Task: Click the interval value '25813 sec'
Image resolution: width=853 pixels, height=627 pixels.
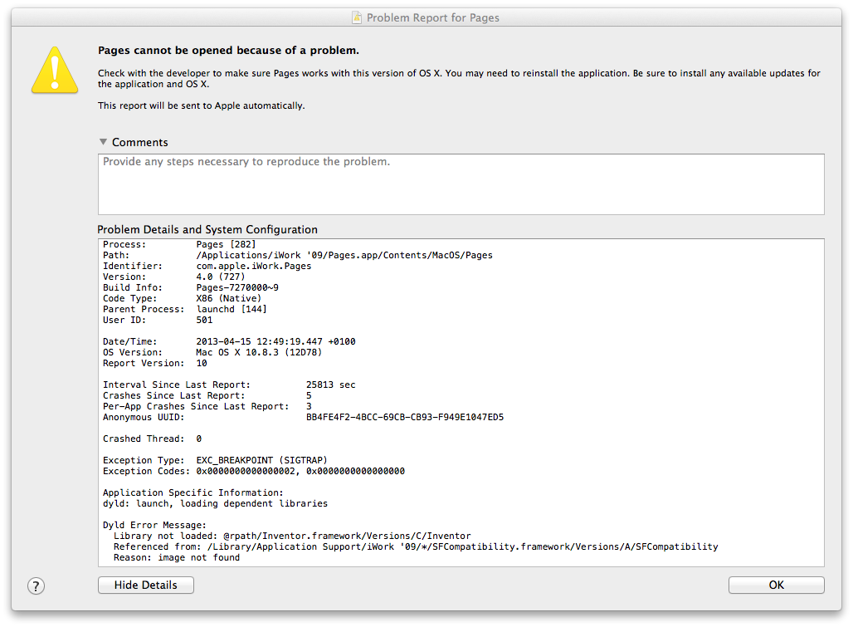Action: coord(331,385)
